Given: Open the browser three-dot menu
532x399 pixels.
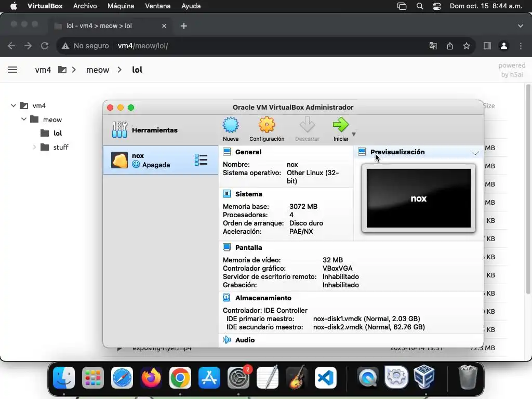Looking at the screenshot, I should pyautogui.click(x=521, y=46).
